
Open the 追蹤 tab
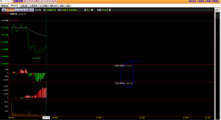[x=62, y=6]
